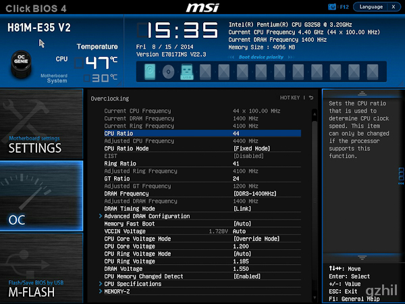
Task: Take a screenshot with the F12 camera icon
Action: point(332,7)
